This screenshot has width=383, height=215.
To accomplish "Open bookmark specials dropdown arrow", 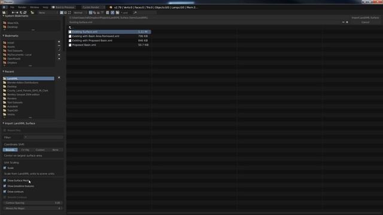I will point(59,50).
